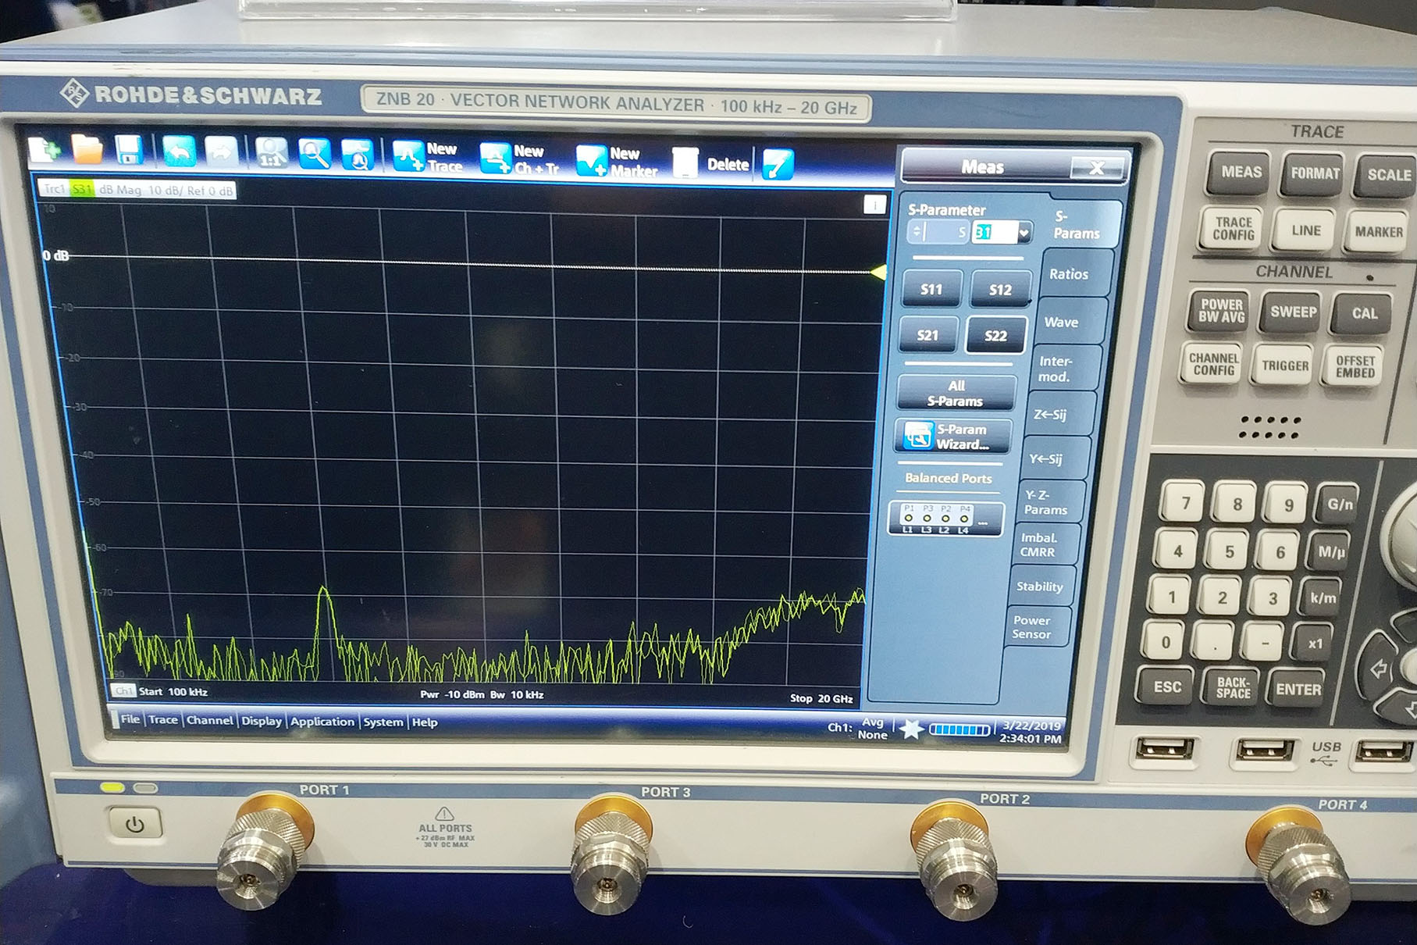Launch the S-Param Wizard
Viewport: 1417px width, 945px height.
953,437
